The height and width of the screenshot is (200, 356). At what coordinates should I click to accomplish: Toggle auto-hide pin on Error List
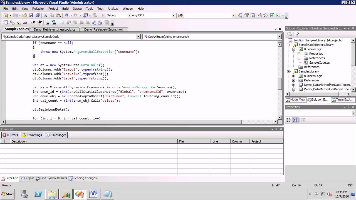[x=276, y=129]
